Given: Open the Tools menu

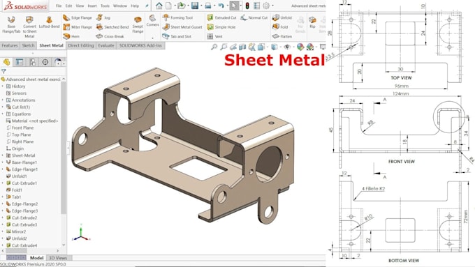Looking at the screenshot, I should point(105,6).
